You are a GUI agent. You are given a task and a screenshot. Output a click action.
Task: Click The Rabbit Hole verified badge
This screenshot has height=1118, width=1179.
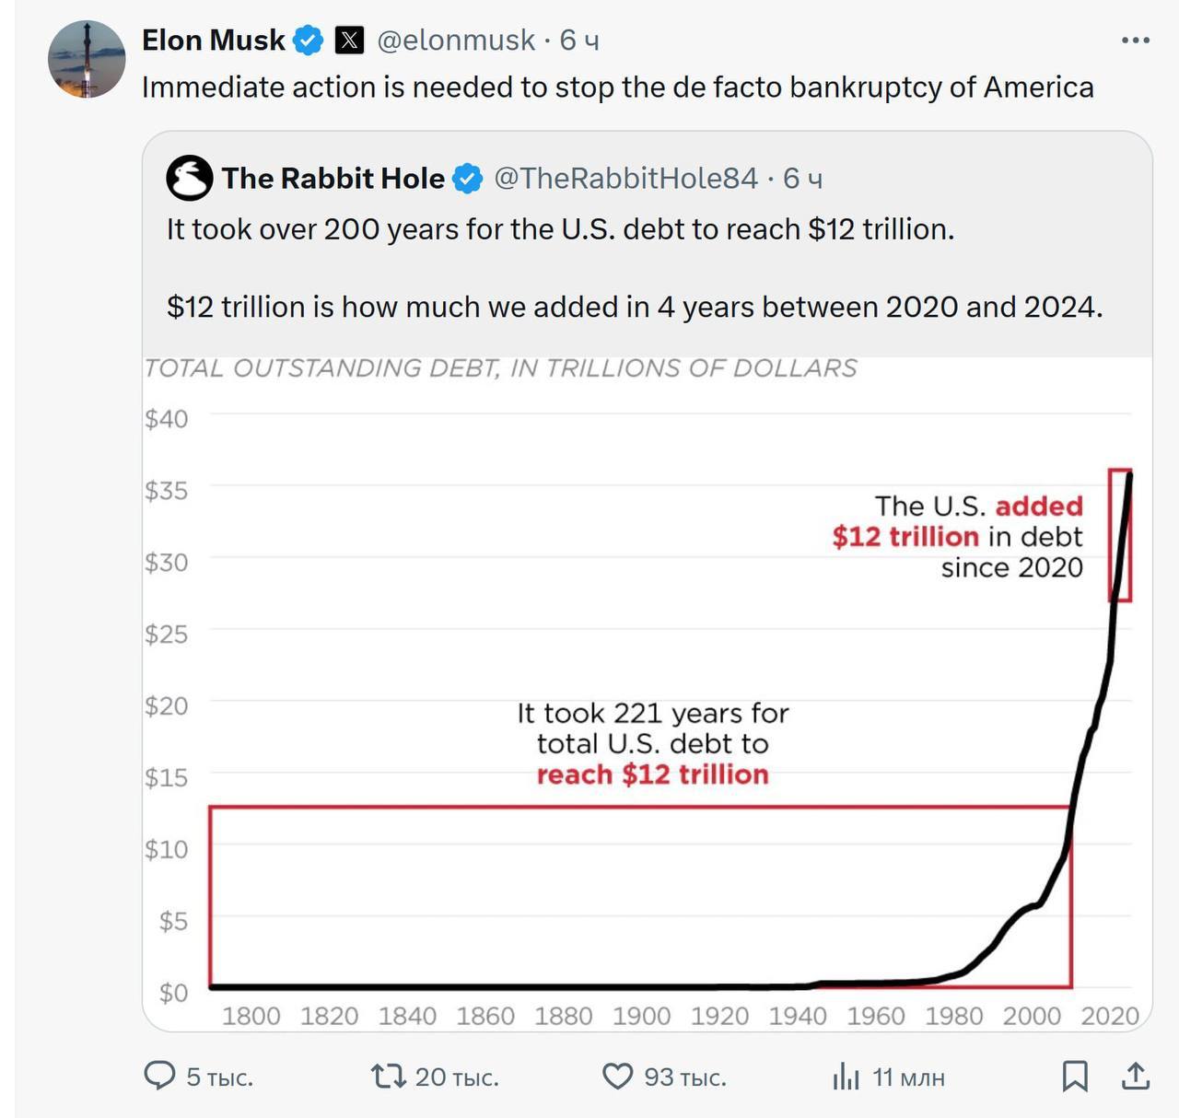pos(468,178)
